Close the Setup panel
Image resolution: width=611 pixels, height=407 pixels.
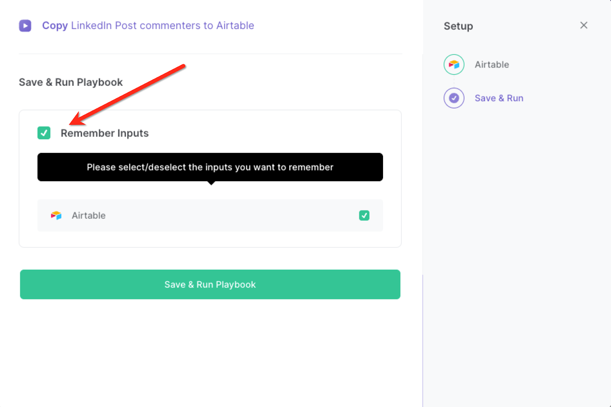(x=584, y=25)
